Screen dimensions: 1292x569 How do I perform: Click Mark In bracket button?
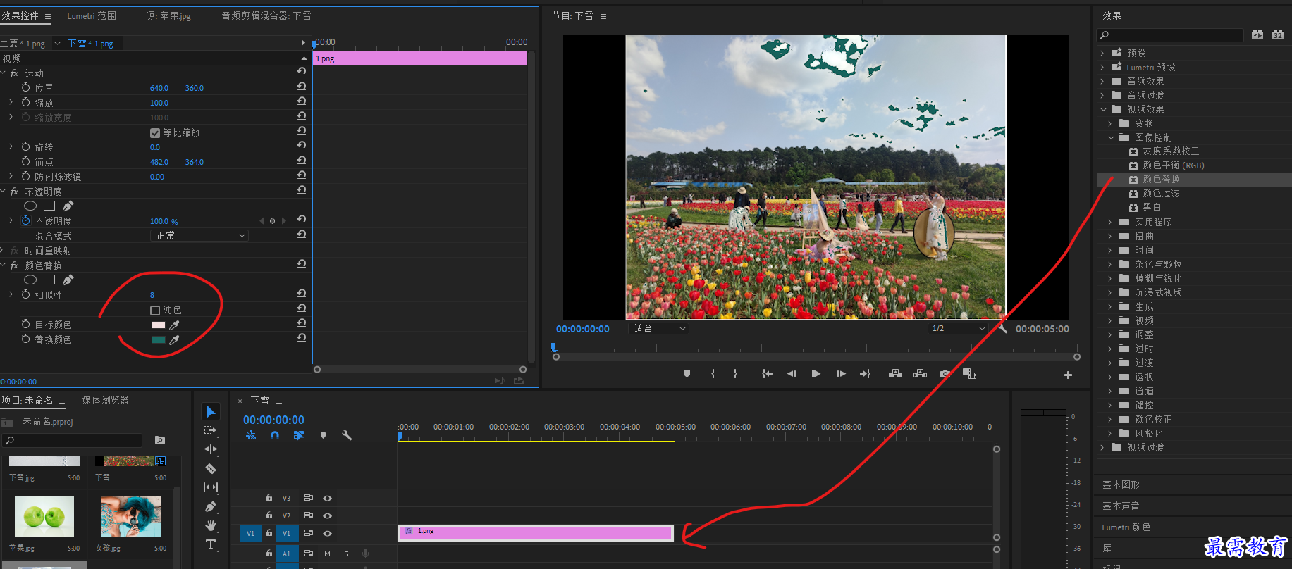coord(713,374)
